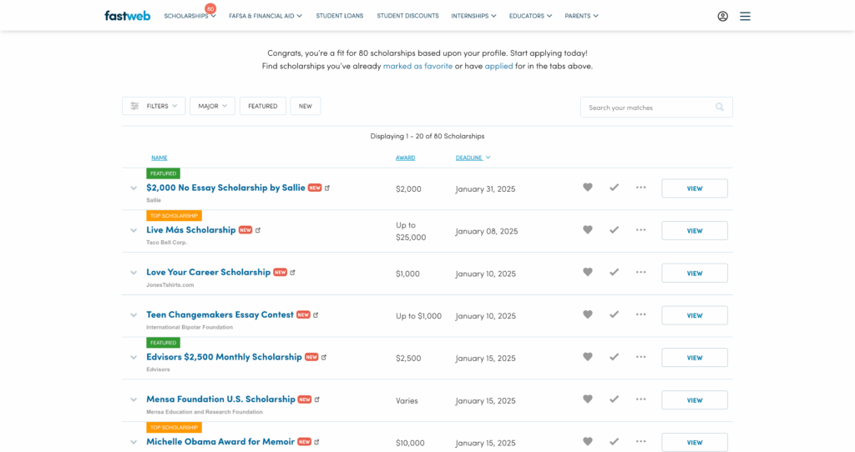Click the 'Search your matches' input field
855x452 pixels.
click(x=647, y=107)
